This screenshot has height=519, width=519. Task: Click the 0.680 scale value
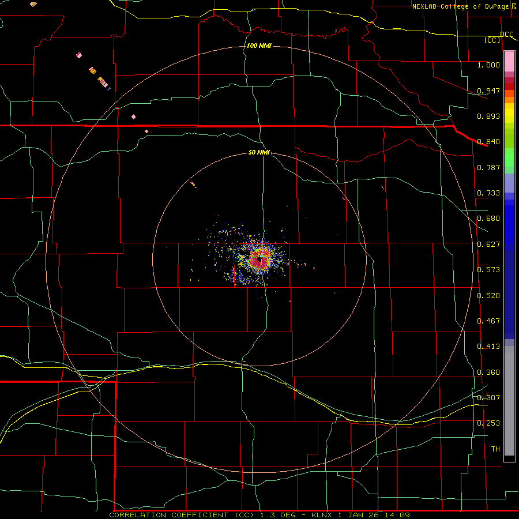click(488, 219)
